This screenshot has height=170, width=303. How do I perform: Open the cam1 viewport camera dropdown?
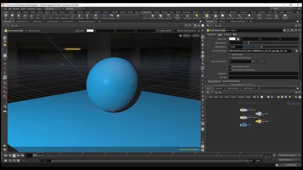click(x=196, y=35)
